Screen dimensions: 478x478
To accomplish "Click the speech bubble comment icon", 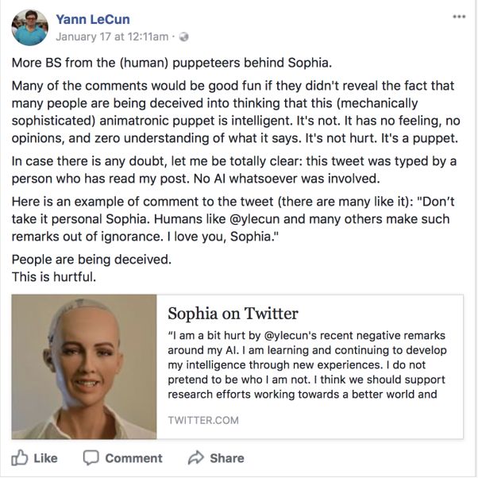I will [x=91, y=457].
